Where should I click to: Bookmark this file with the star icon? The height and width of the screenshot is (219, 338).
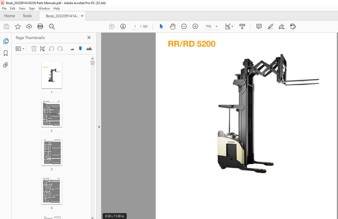pyautogui.click(x=18, y=26)
